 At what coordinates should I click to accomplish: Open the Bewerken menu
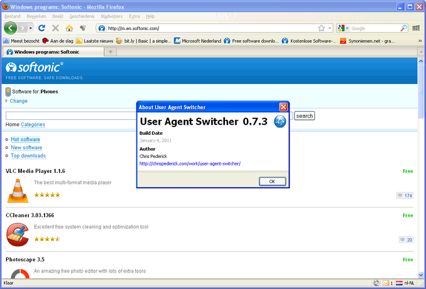(x=36, y=16)
